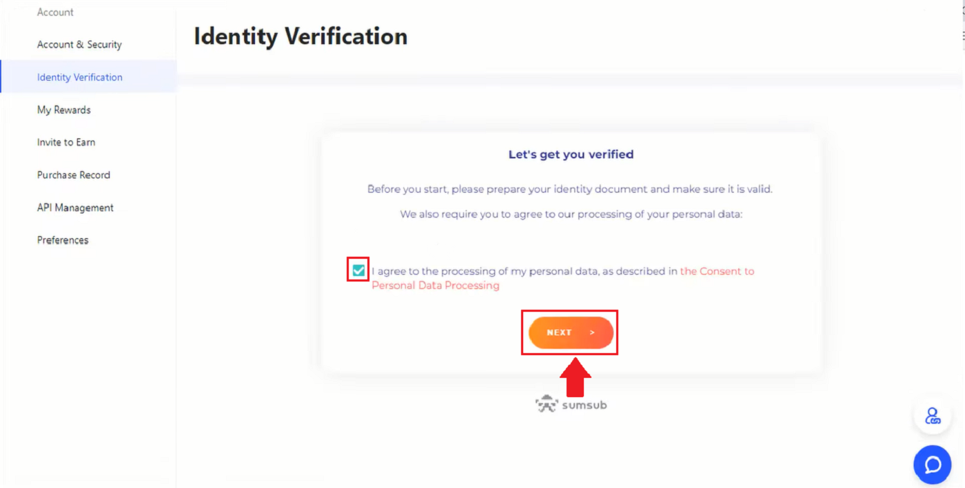View your Purchase Record
The width and height of the screenshot is (965, 488).
click(73, 174)
